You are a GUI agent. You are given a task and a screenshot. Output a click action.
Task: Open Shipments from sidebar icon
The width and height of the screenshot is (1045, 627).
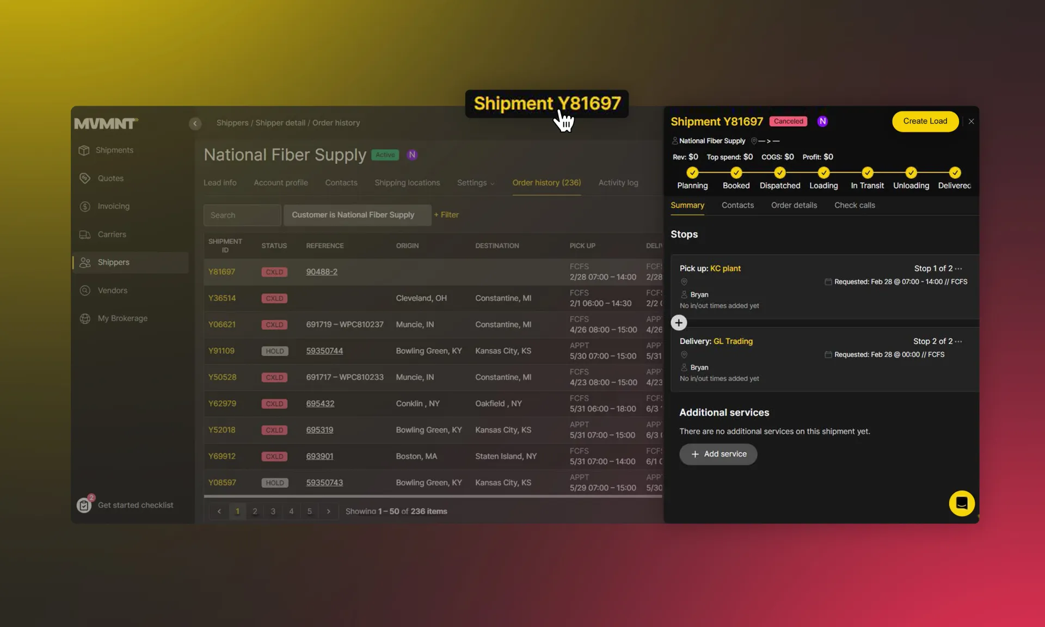(x=84, y=150)
